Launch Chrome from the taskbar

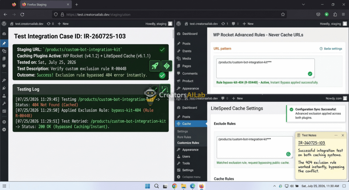[174, 186]
